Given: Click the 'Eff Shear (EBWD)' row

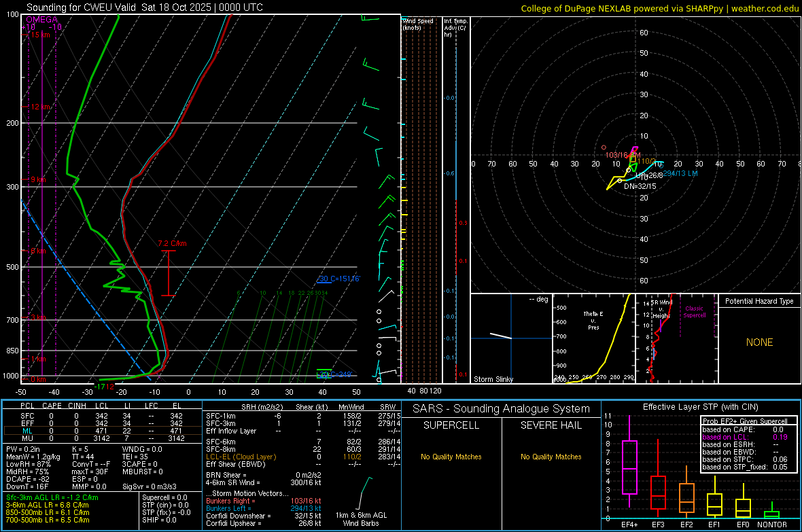Looking at the screenshot, I should coord(304,464).
